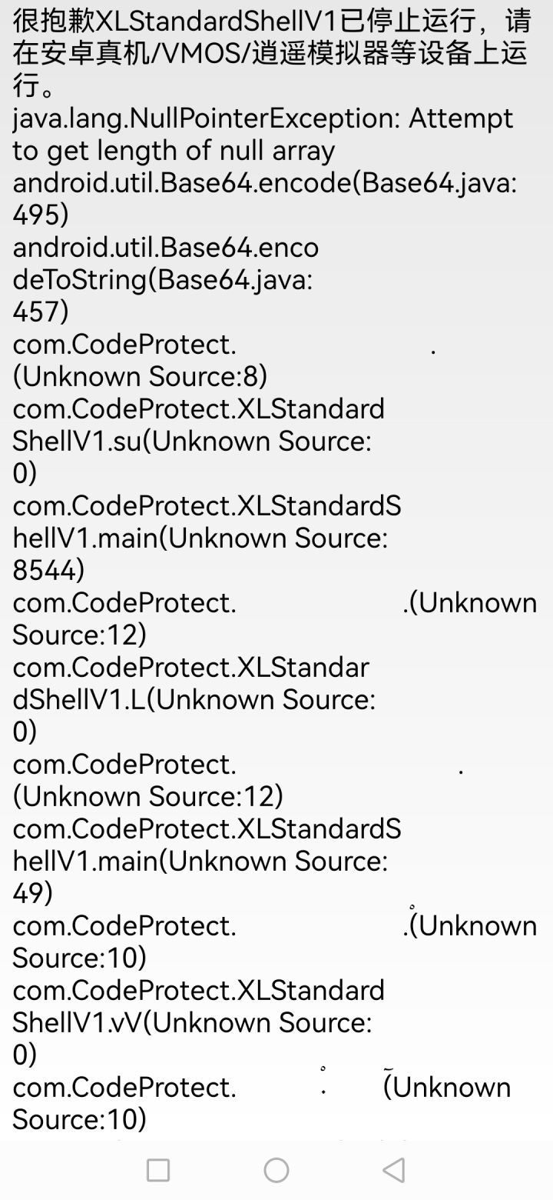Tap the square recent apps icon

click(x=158, y=1170)
